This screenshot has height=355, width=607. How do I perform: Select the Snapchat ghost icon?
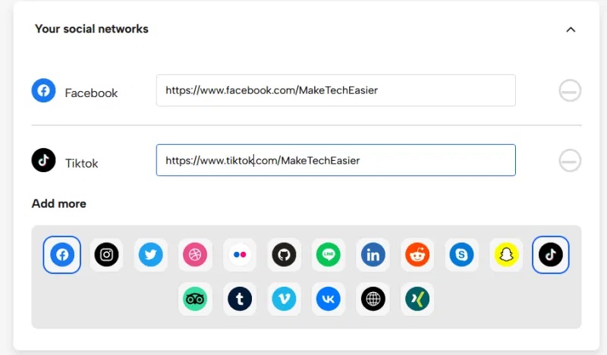click(x=506, y=255)
